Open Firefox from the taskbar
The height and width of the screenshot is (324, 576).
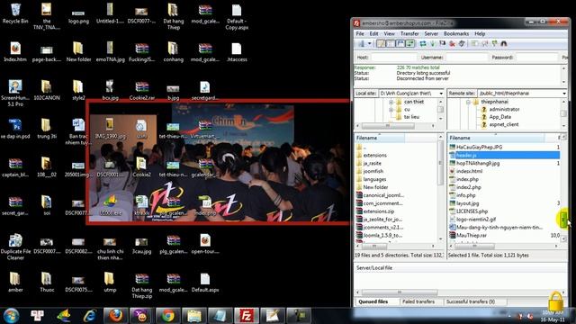point(115,316)
